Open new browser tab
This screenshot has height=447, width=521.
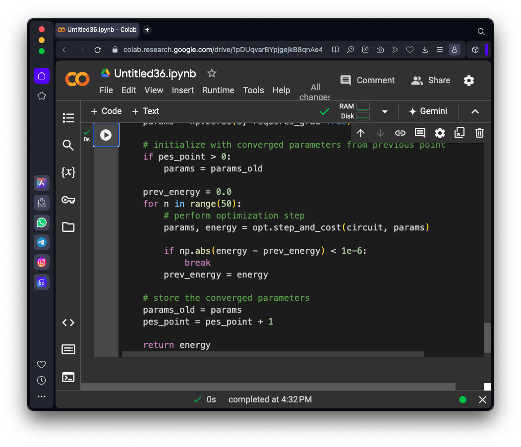147,30
